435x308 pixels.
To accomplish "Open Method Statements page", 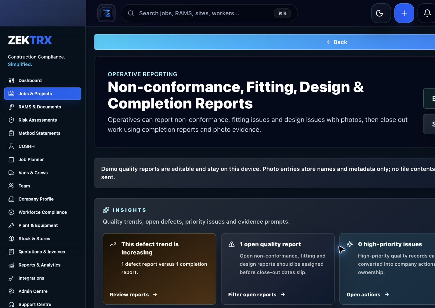I will tap(43, 133).
